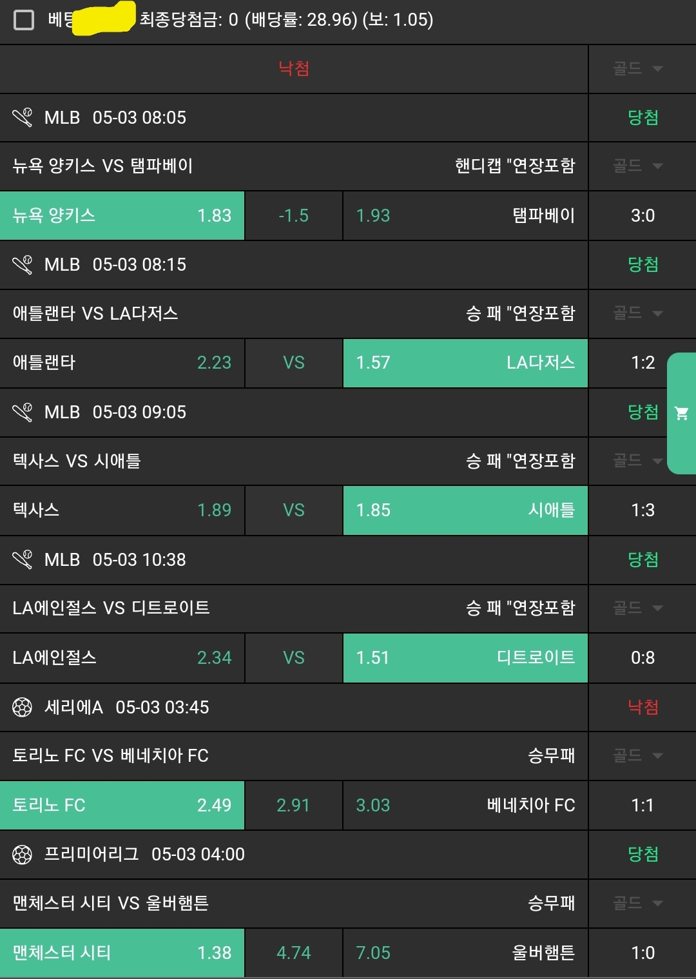The height and width of the screenshot is (979, 696).
Task: Click baseball icon for MLB 08:15 game
Action: [23, 265]
